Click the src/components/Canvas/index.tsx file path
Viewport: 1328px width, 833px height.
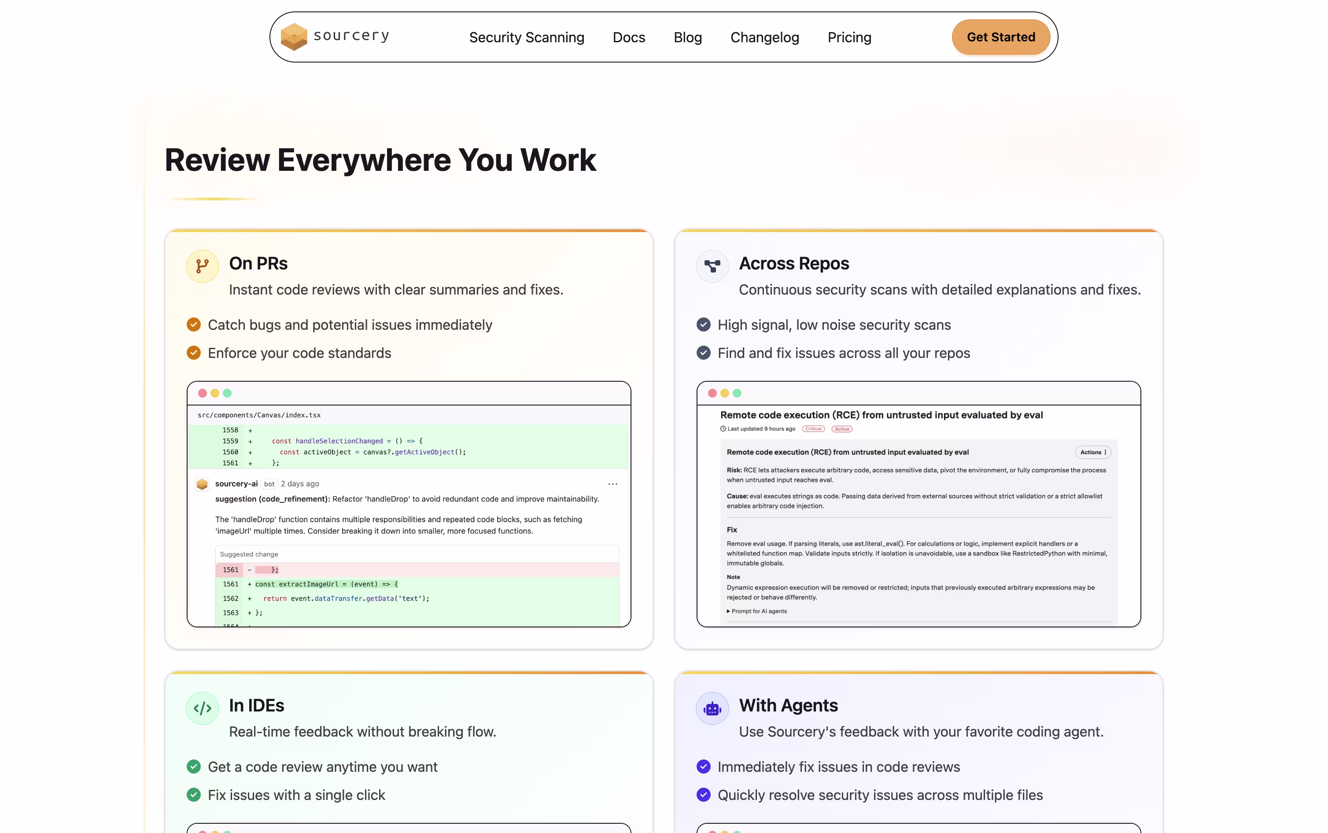pyautogui.click(x=259, y=415)
